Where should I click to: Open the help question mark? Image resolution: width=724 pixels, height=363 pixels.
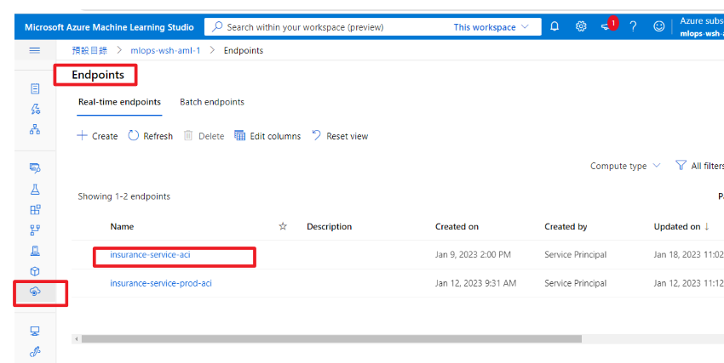pyautogui.click(x=633, y=26)
